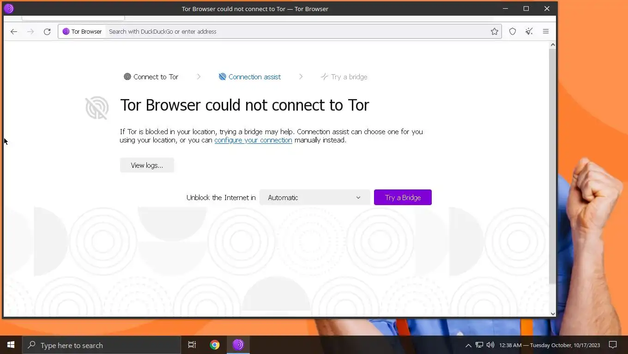Click the Try a bridge breadcrumb step
628x354 pixels.
[344, 77]
